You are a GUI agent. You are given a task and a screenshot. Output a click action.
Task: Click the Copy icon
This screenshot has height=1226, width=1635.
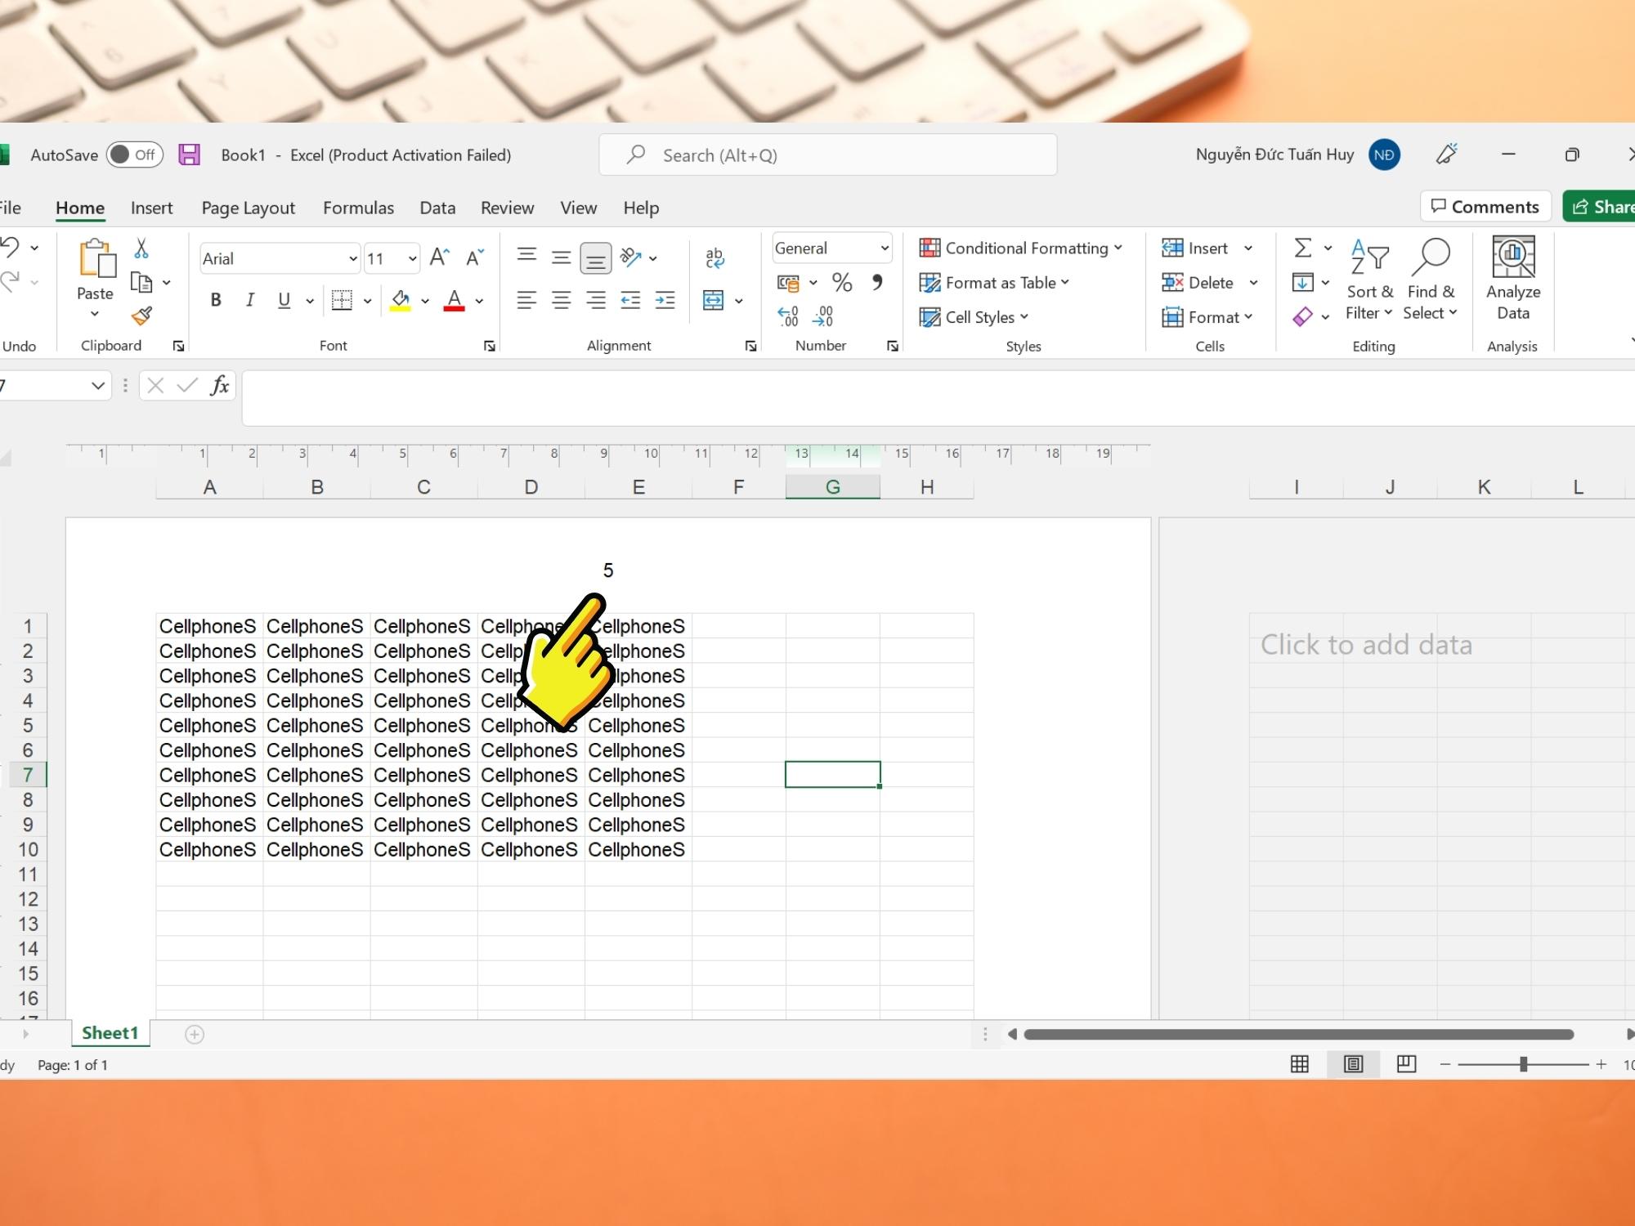142,283
